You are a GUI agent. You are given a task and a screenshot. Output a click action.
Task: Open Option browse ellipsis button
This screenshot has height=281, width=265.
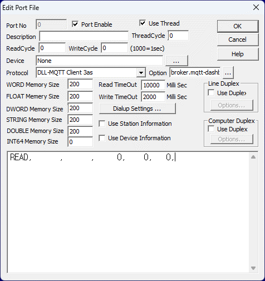(228, 73)
